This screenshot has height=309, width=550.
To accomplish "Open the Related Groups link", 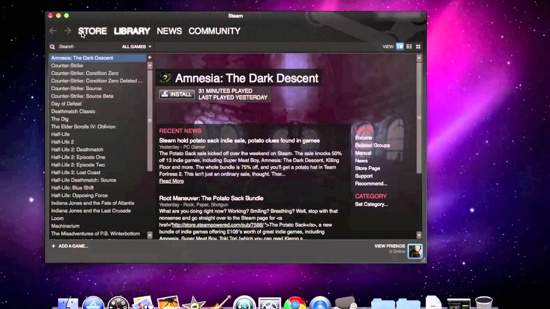I will (373, 145).
